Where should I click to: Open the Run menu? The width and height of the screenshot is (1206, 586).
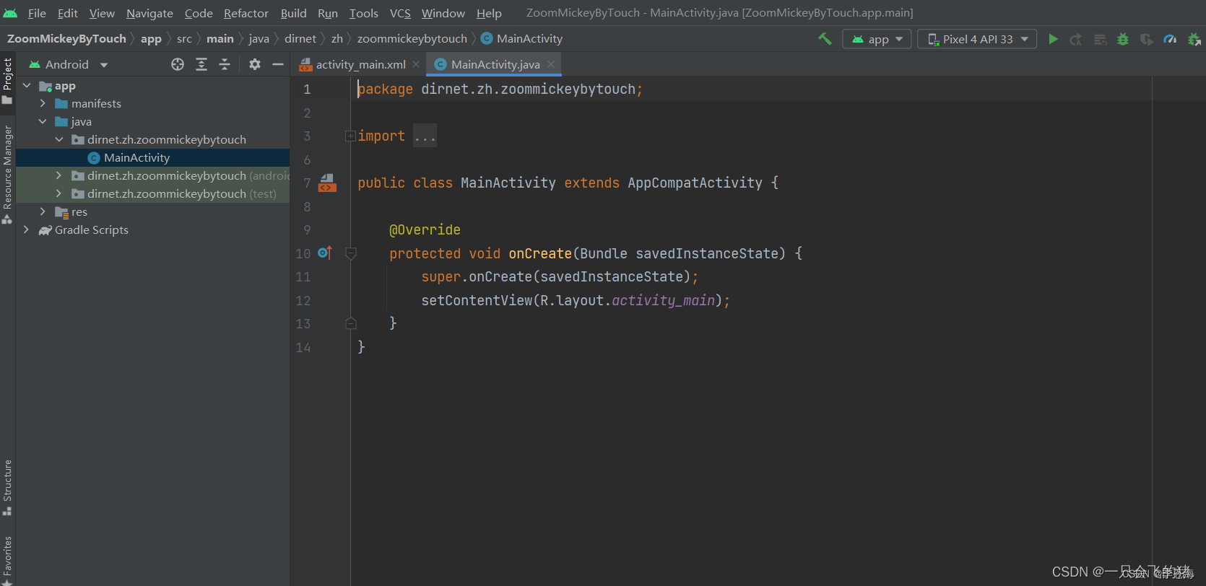pyautogui.click(x=328, y=13)
